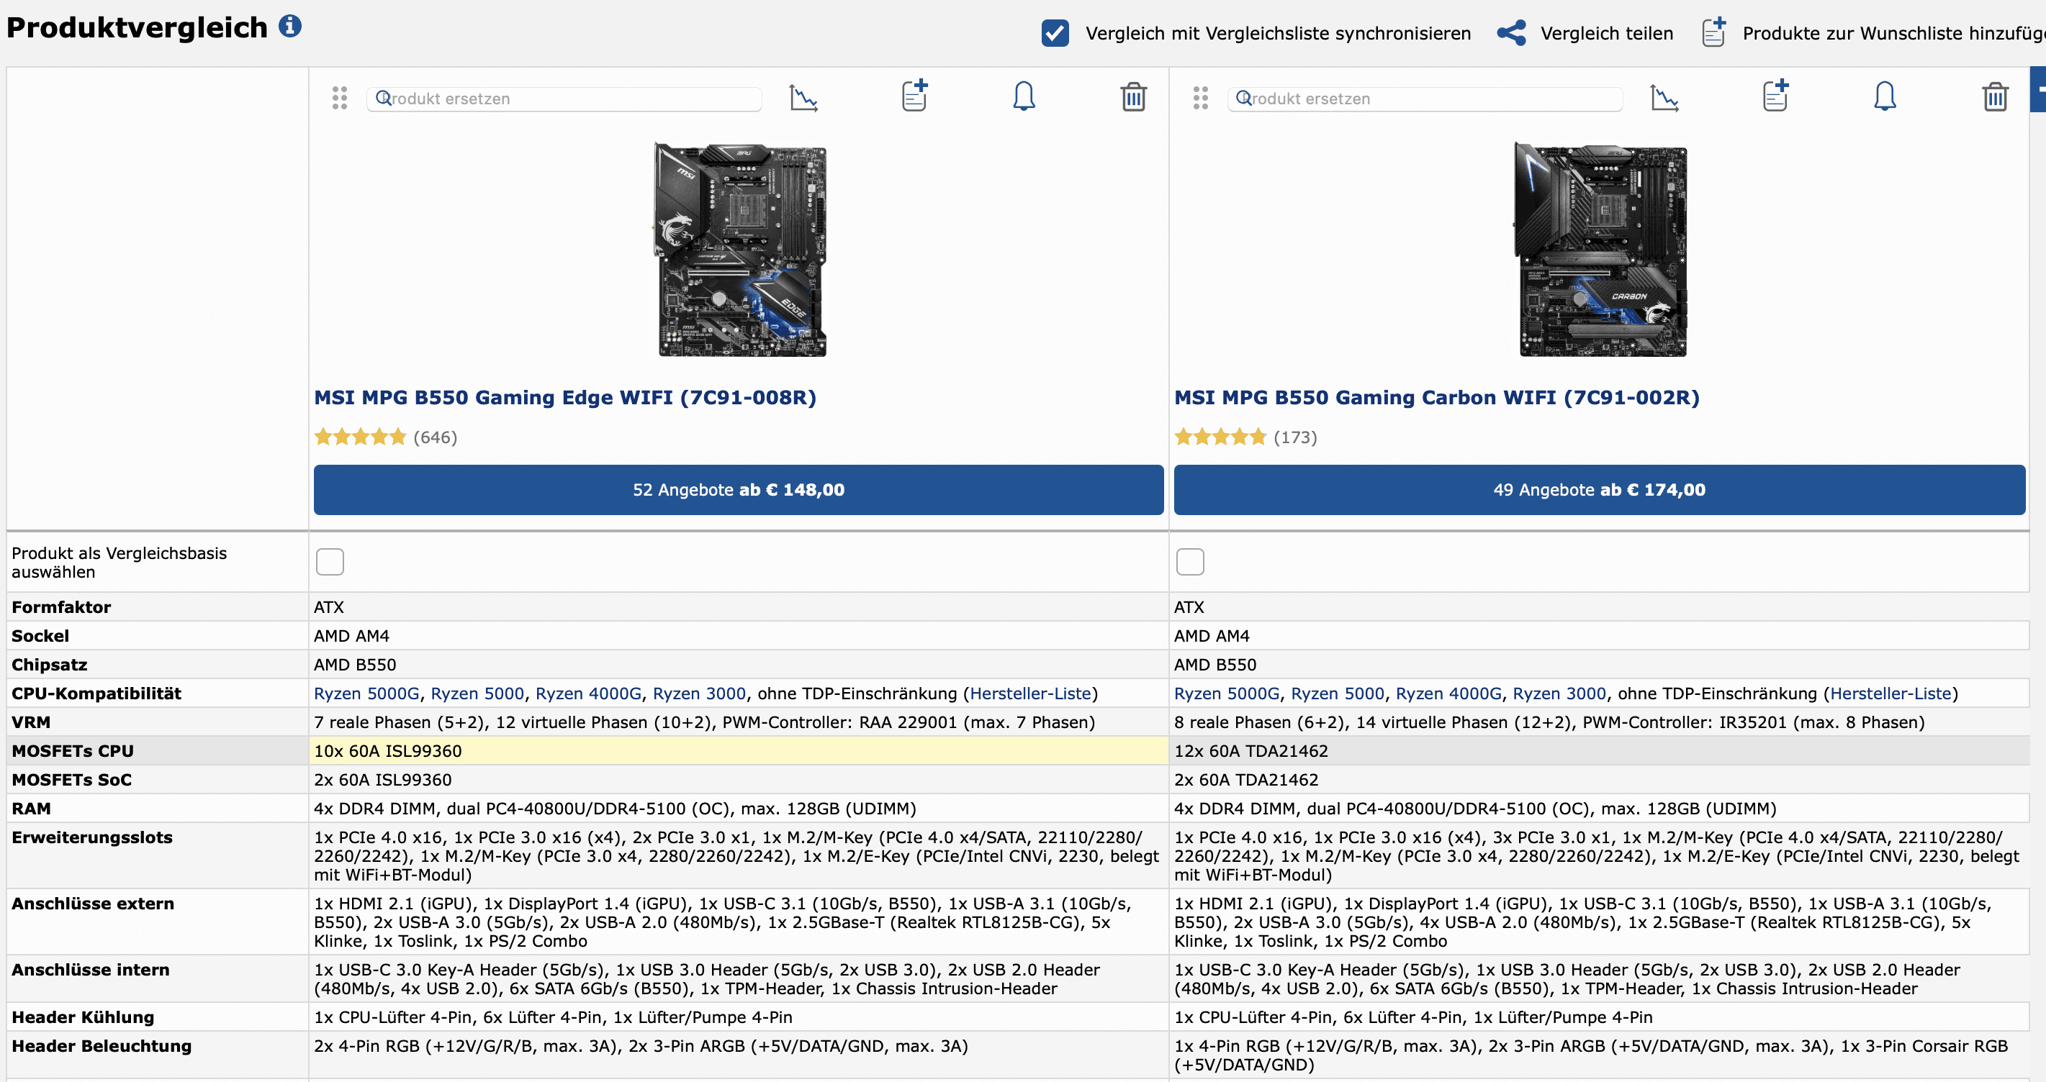Open 52 Angebote ab € 148,00 button
Viewport: 2046px width, 1082px height.
point(738,490)
